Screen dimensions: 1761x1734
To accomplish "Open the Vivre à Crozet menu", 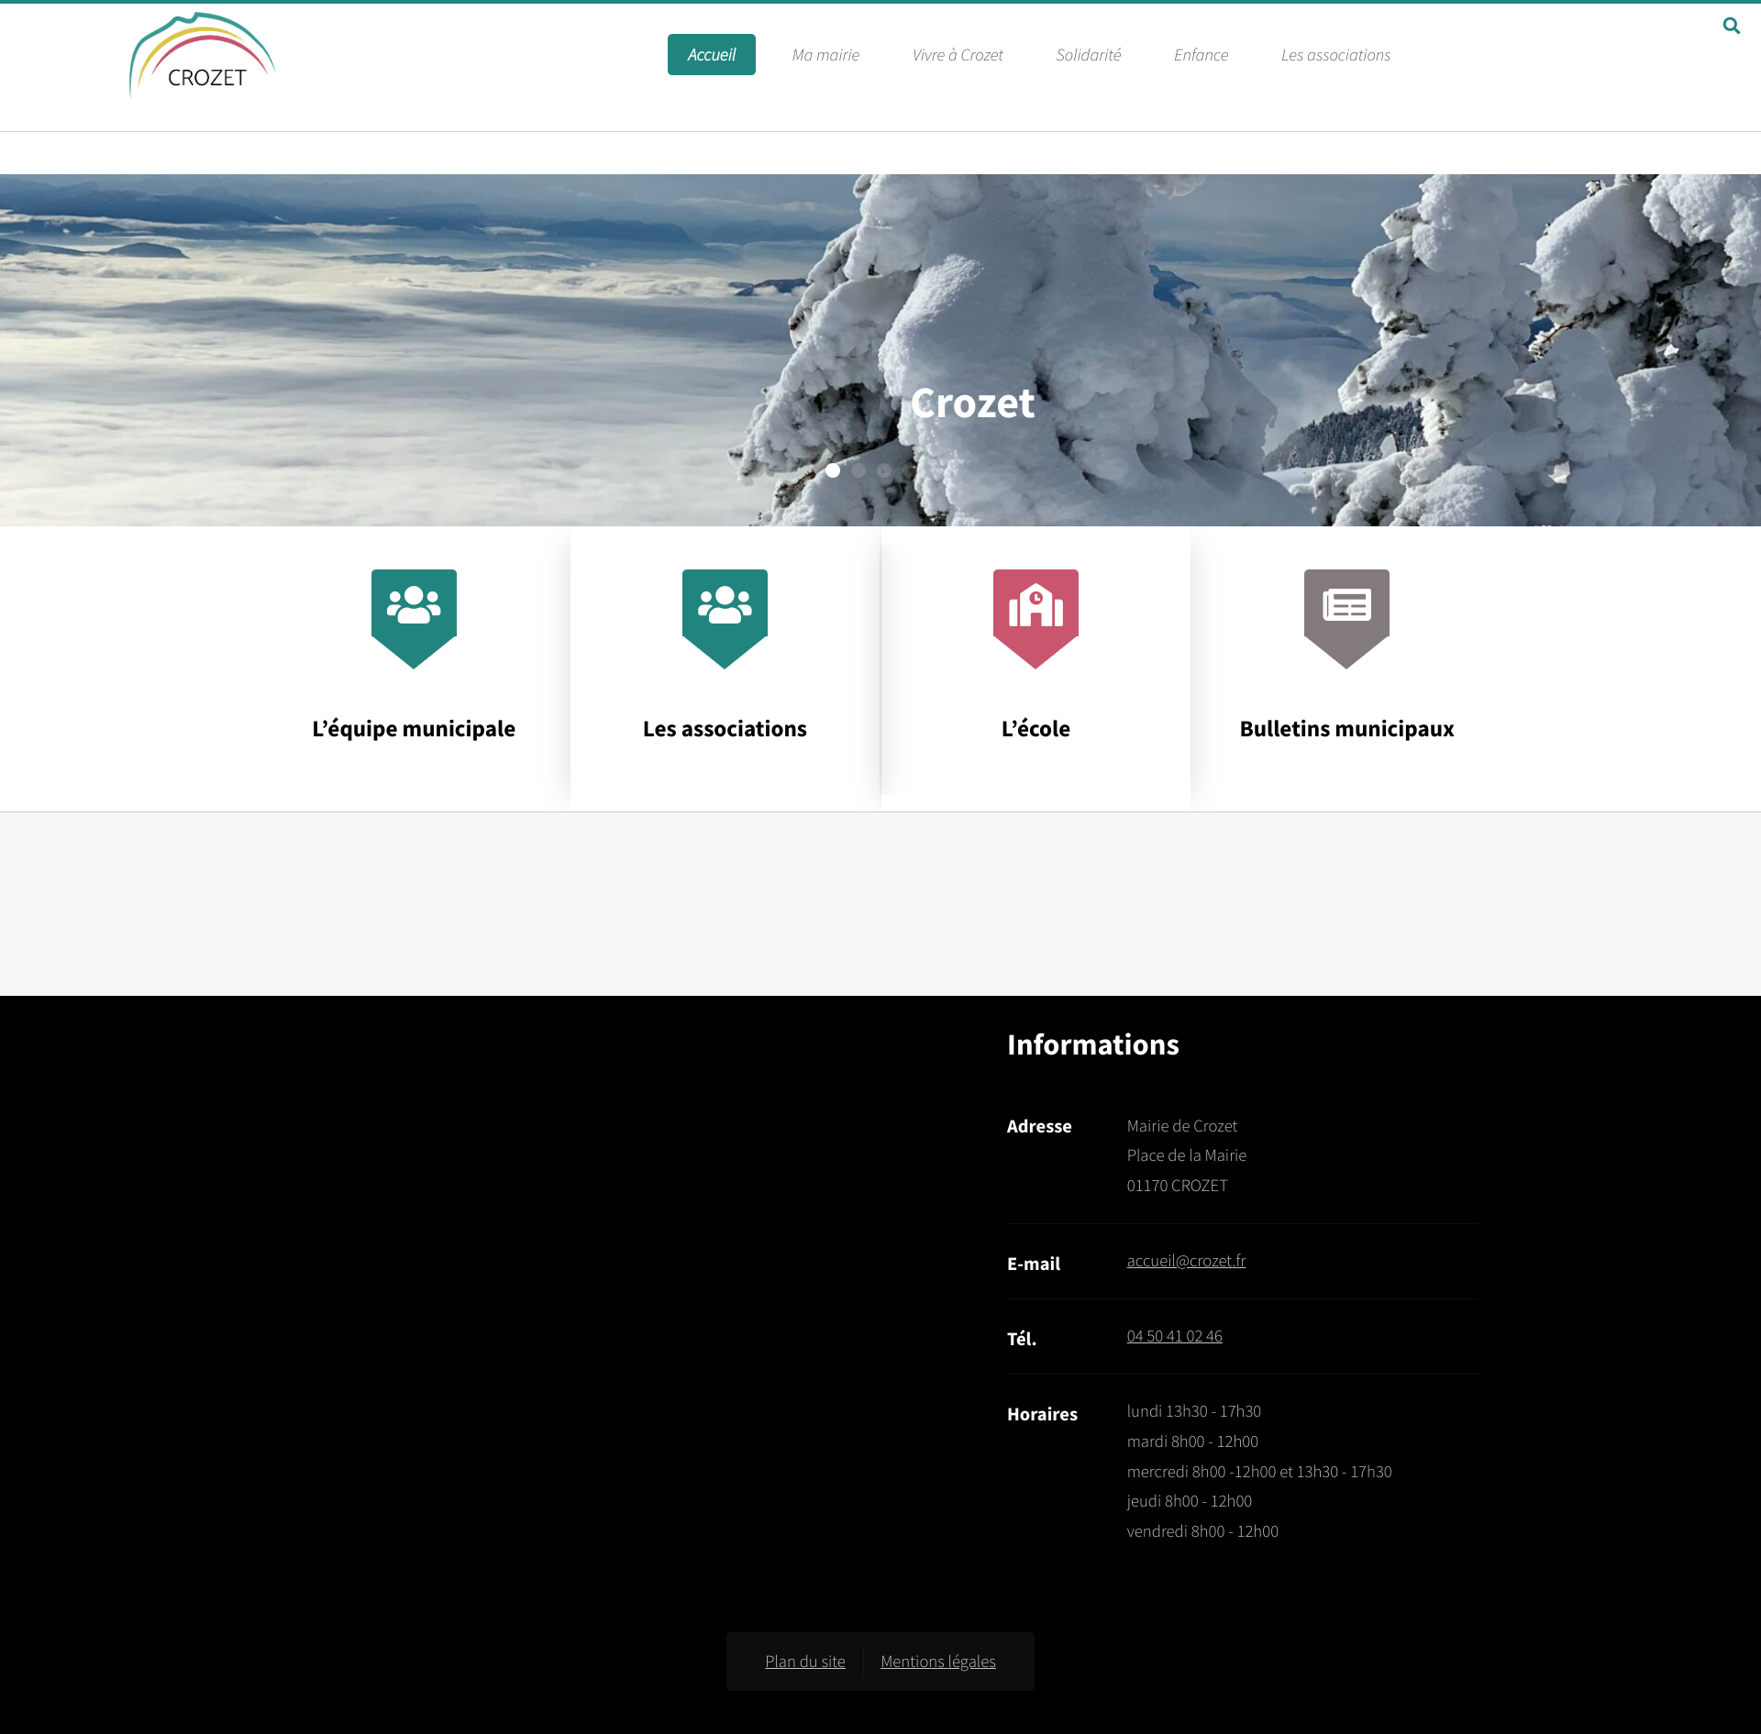I will [x=958, y=55].
